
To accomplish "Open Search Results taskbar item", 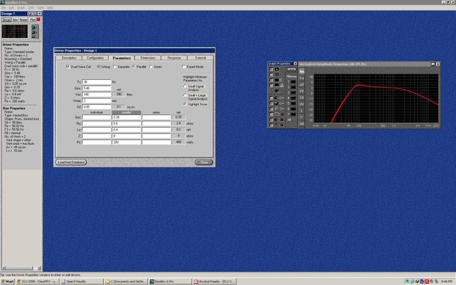I will pos(82,281).
